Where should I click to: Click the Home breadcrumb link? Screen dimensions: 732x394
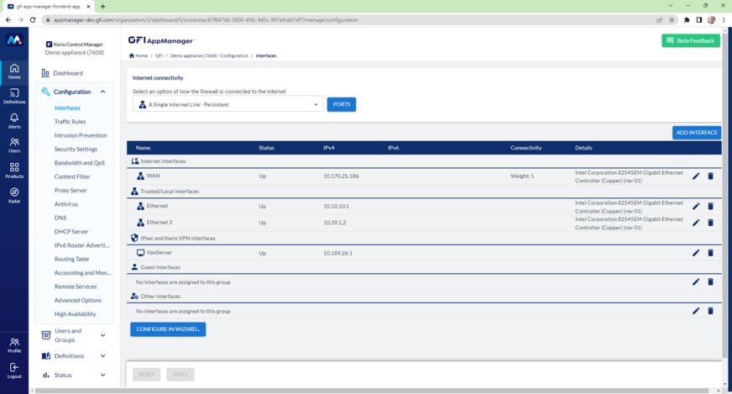(140, 55)
